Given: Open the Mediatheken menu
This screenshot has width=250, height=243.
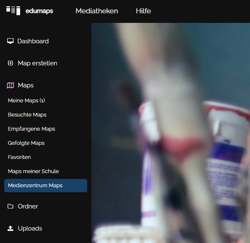Looking at the screenshot, I should coord(97,11).
